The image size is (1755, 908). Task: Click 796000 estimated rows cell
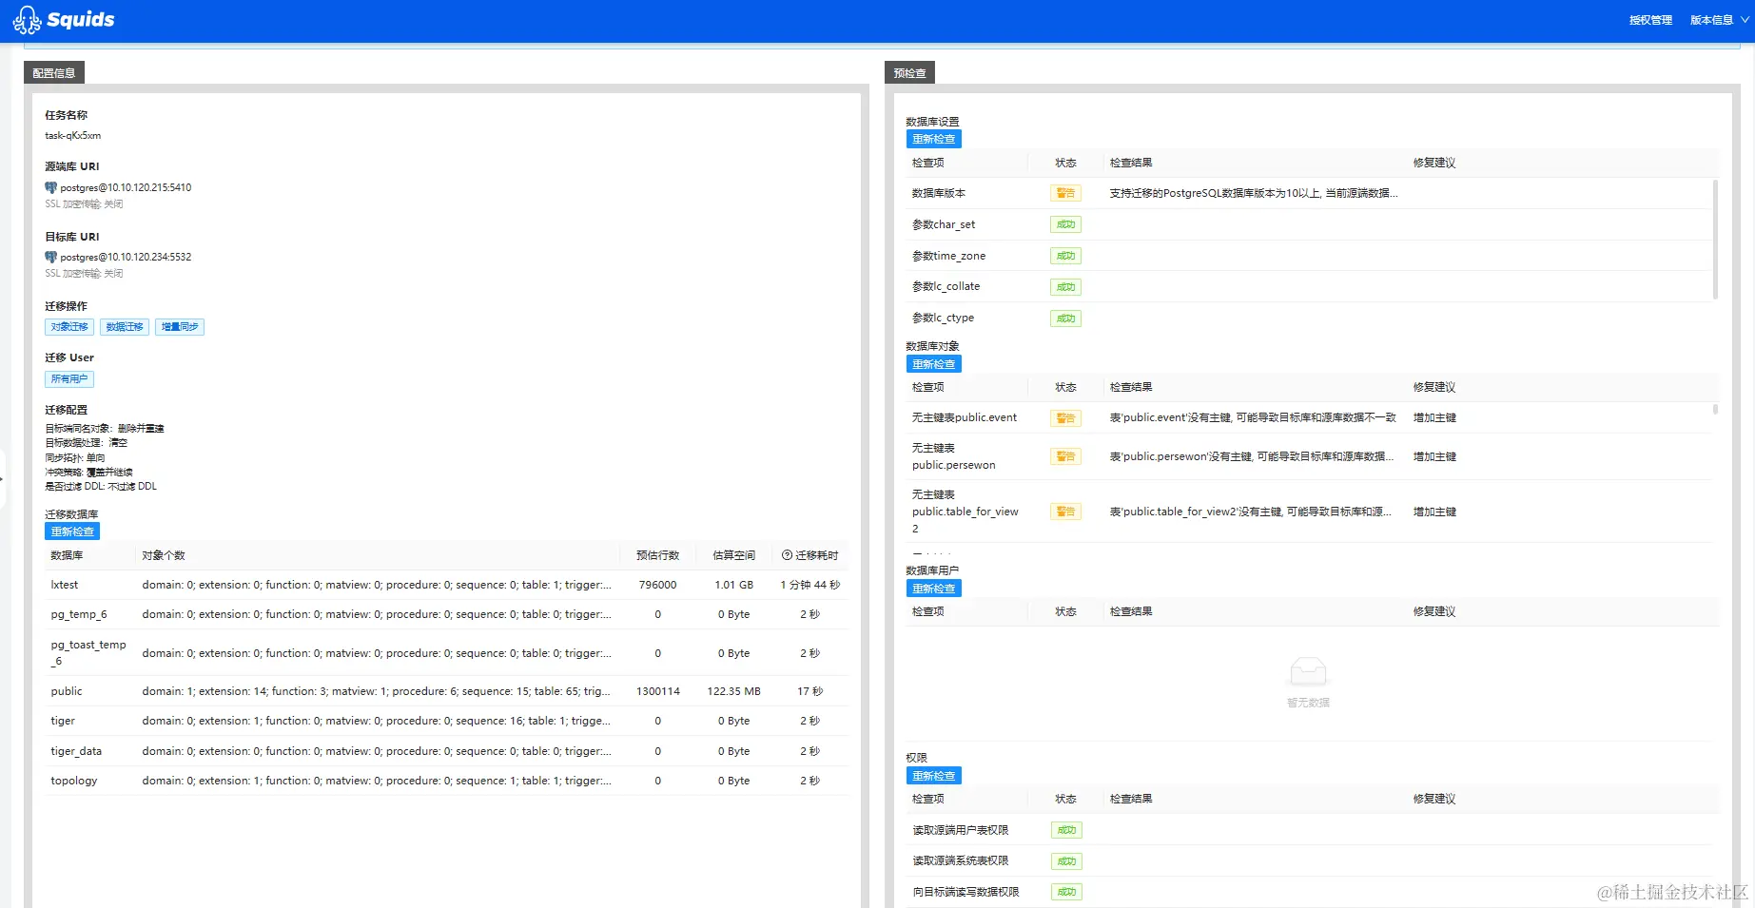click(x=657, y=585)
